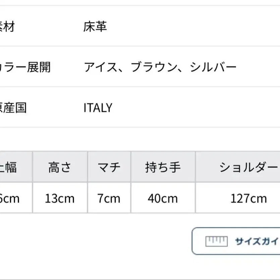Image resolution: width=280 pixels, height=280 pixels.
Task: Click the 幅 column header cell
Action: (16, 167)
